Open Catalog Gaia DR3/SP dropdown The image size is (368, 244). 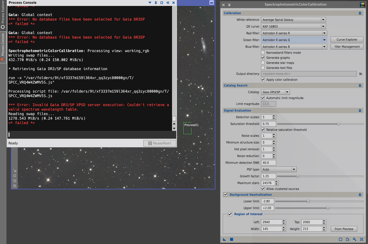pos(275,92)
